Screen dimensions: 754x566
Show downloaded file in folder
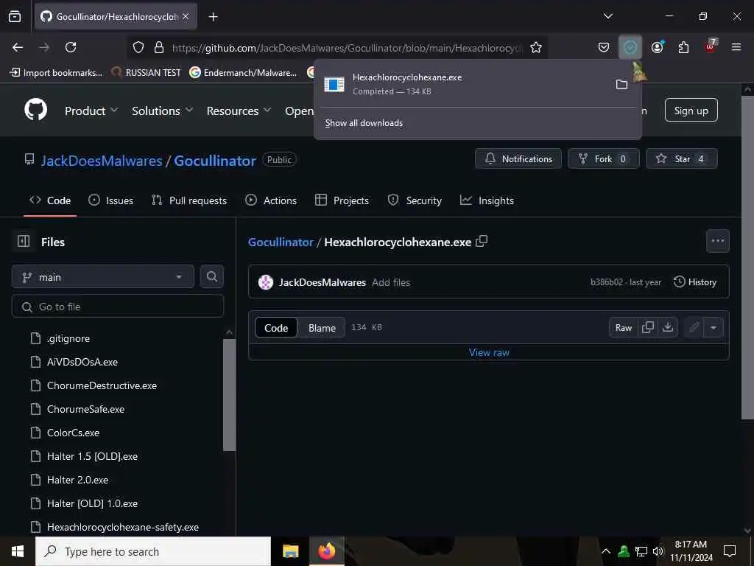click(621, 84)
